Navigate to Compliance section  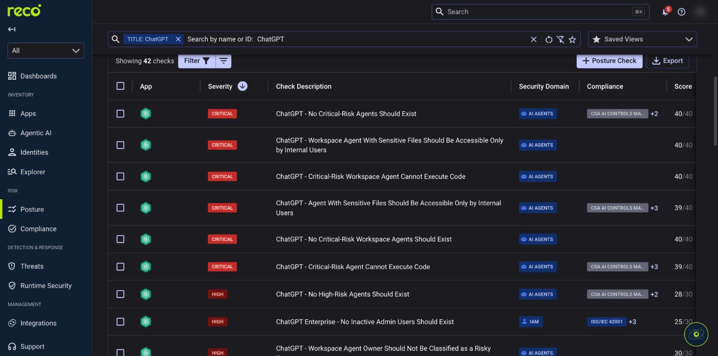(x=38, y=229)
